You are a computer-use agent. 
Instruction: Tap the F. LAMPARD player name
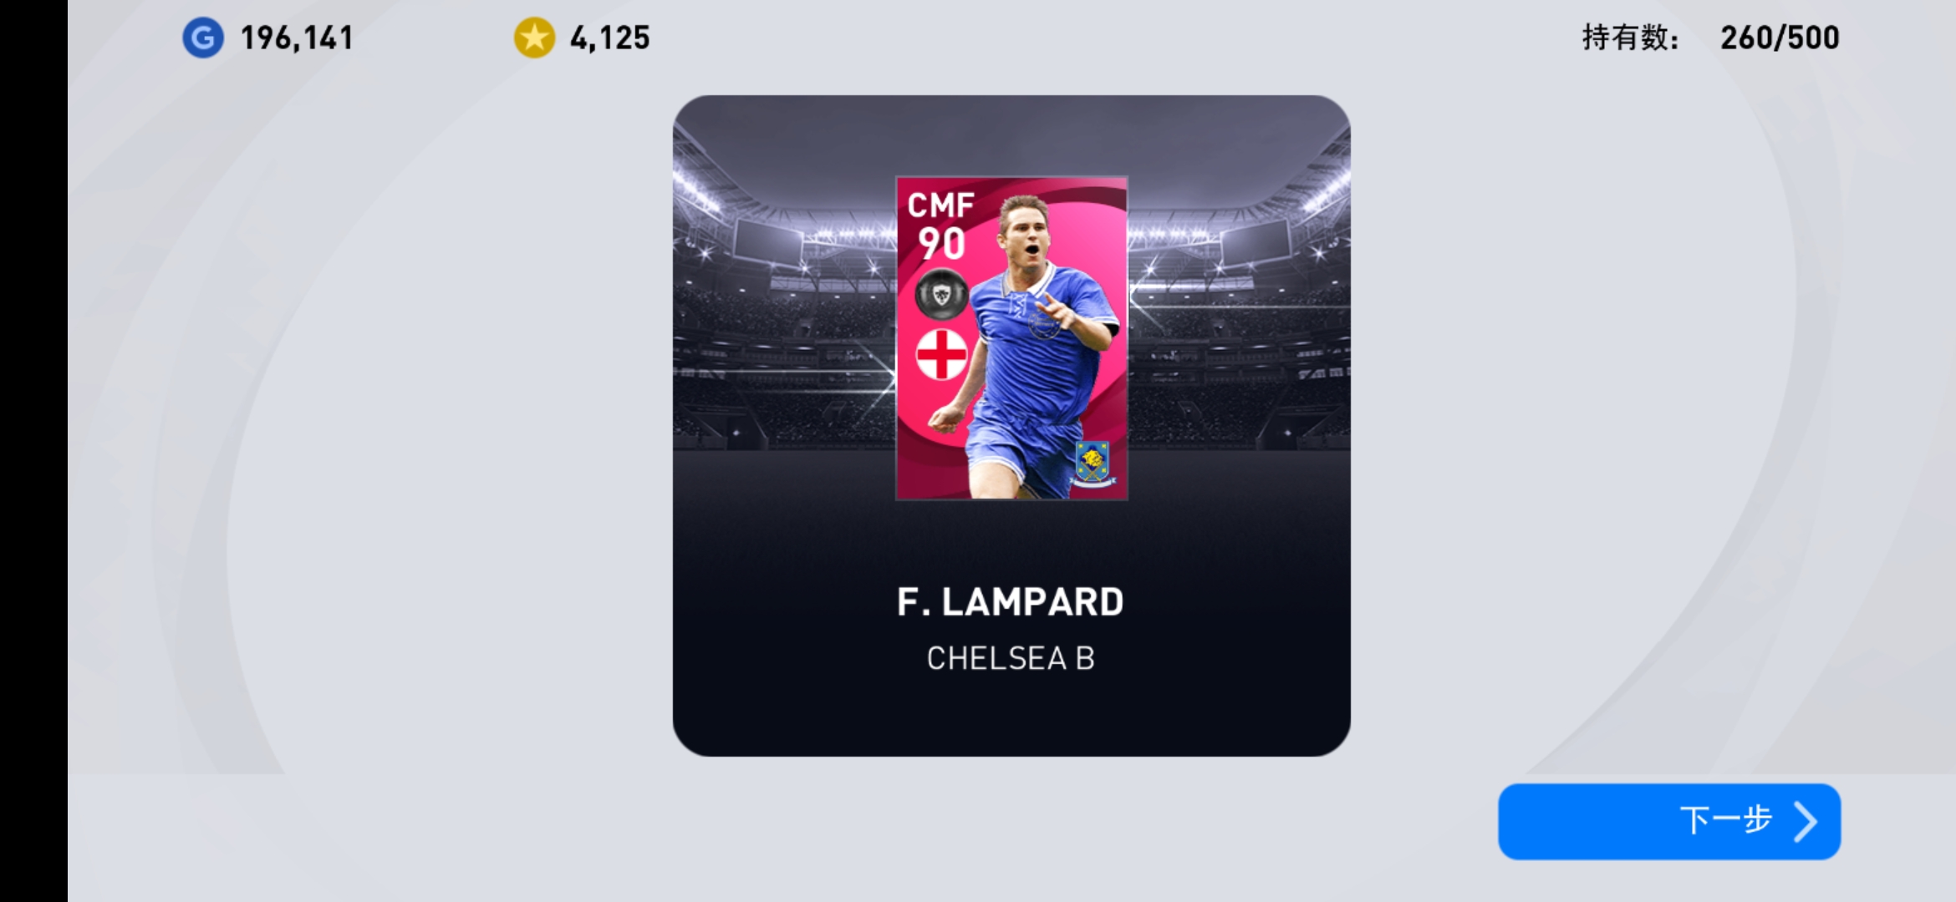1011,602
